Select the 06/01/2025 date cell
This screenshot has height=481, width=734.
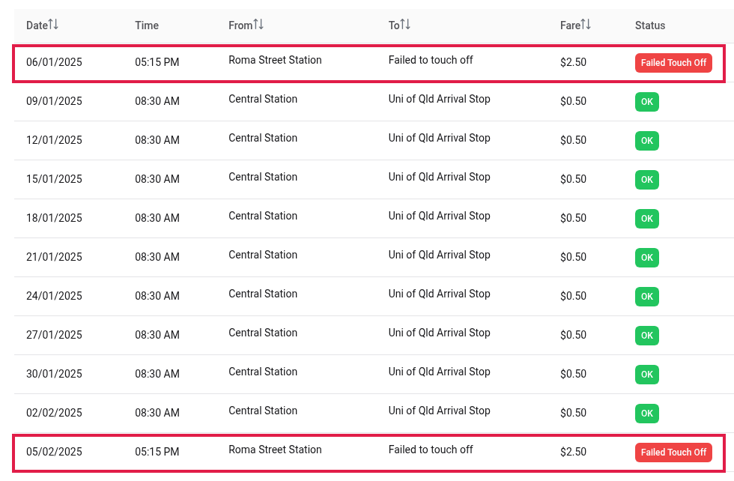point(54,62)
